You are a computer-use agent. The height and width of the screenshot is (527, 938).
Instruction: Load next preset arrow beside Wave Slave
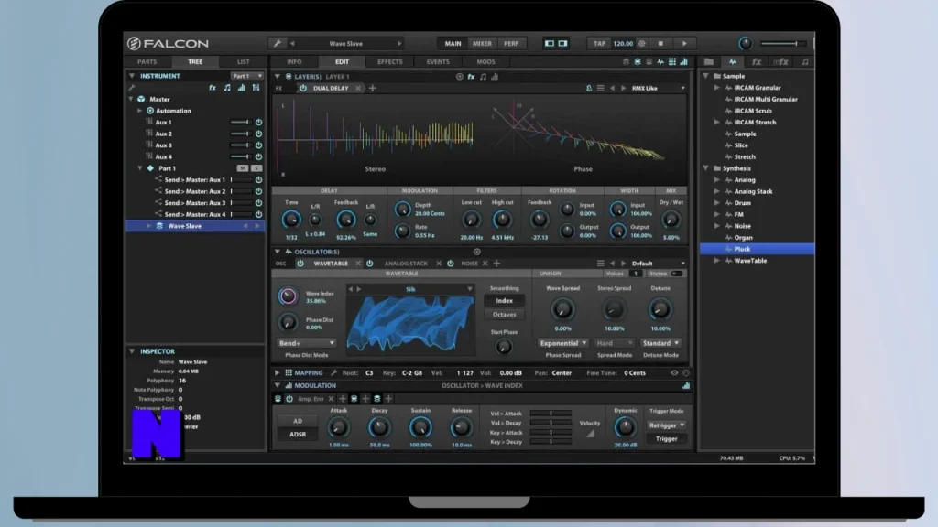tap(399, 44)
